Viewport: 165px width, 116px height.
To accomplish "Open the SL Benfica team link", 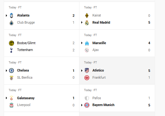I will tap(25, 77).
